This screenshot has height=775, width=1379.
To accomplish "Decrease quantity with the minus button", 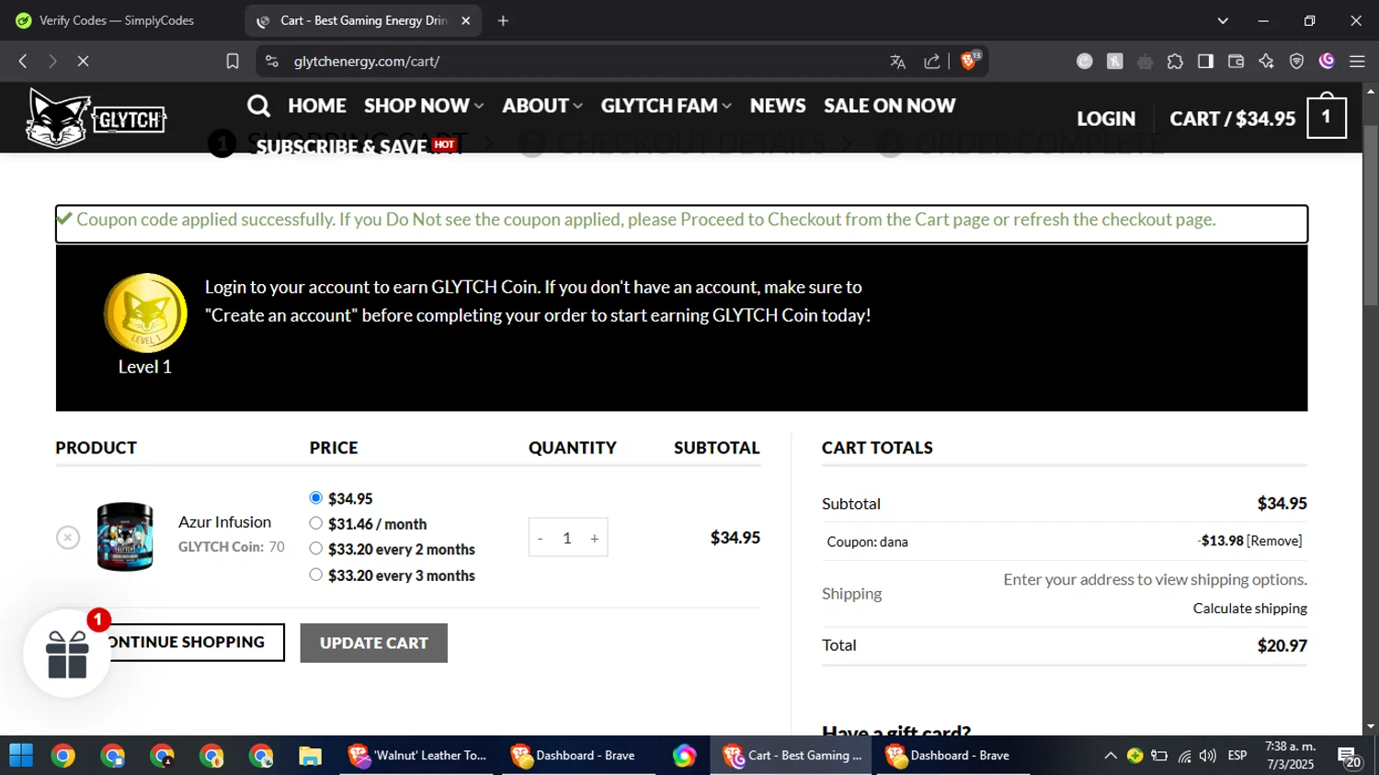I will tap(540, 538).
